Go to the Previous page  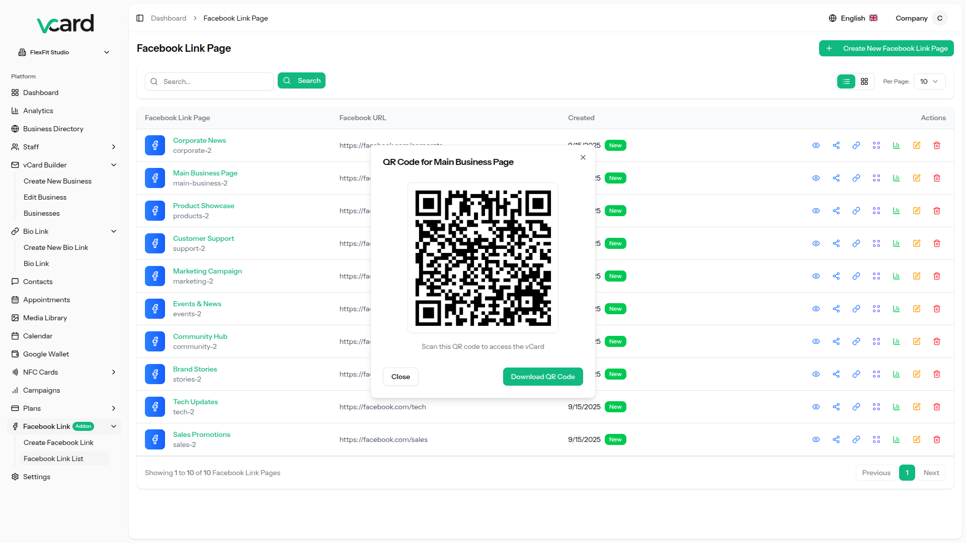point(876,473)
